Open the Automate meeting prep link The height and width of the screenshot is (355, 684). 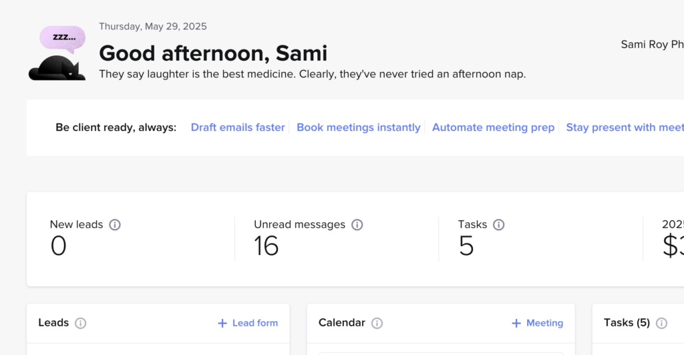tap(493, 127)
